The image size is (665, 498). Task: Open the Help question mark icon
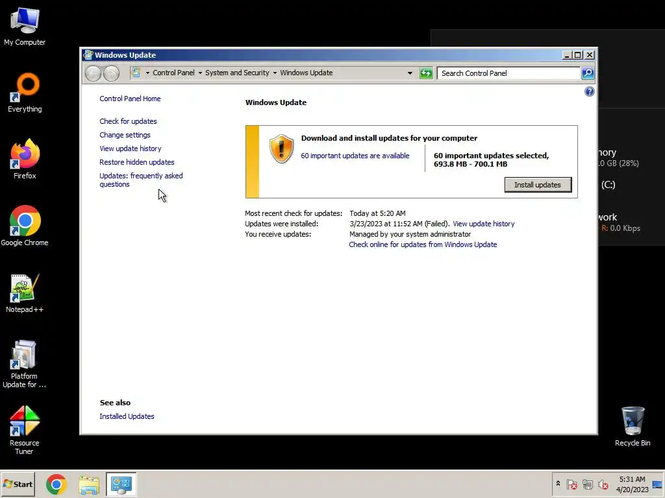589,91
